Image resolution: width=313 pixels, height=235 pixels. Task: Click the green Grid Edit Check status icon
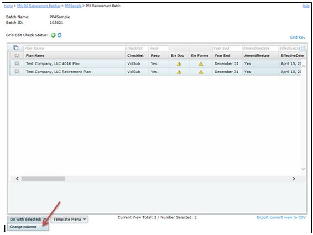coord(53,35)
